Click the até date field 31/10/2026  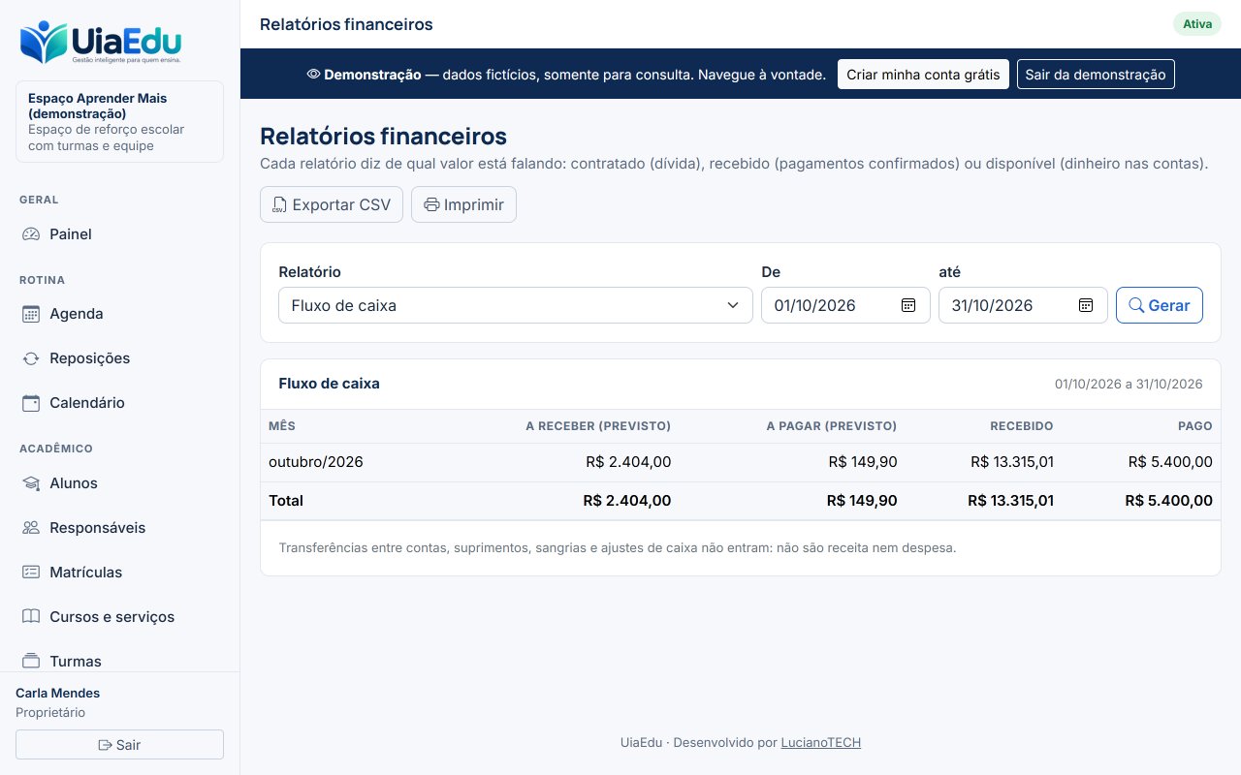point(1023,305)
